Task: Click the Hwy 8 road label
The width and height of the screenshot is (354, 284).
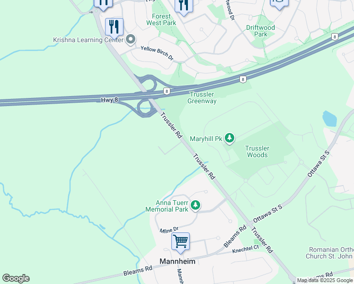Action: 109,100
